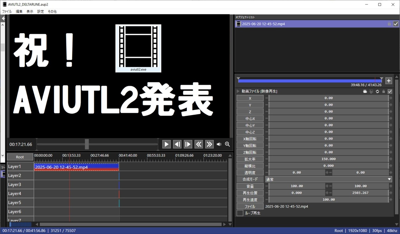
Task: Click the Layer3 header
Action: pos(20,185)
